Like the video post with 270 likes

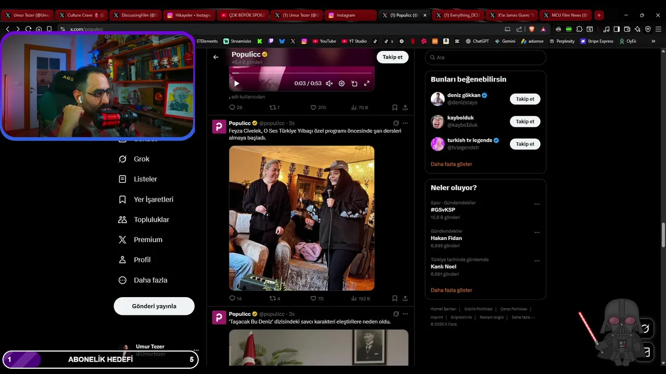(x=318, y=108)
